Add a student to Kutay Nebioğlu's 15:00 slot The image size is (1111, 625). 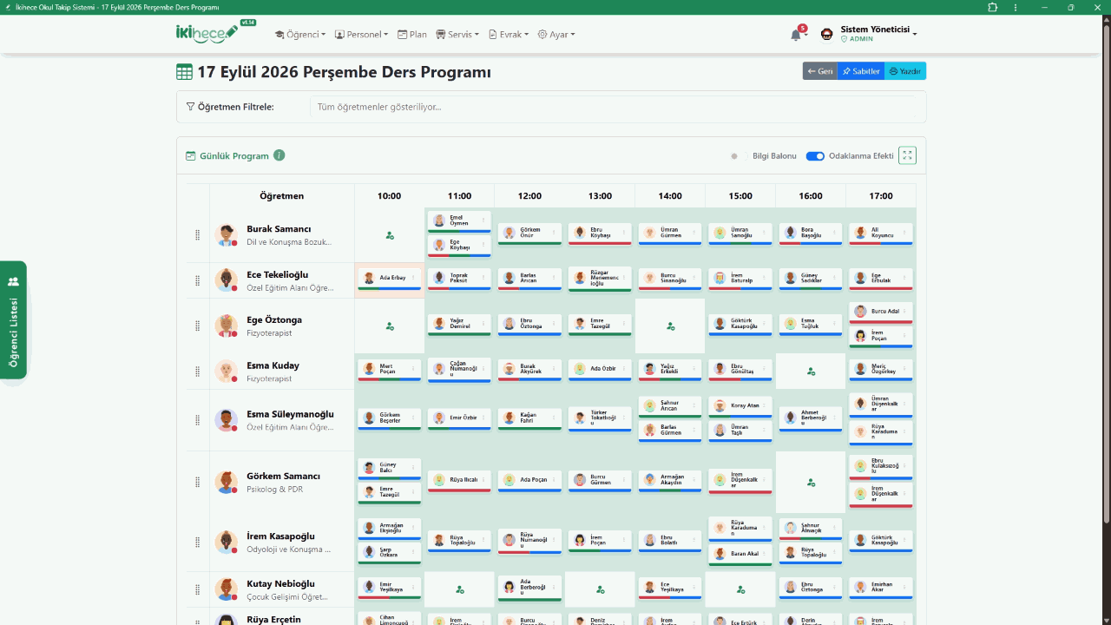tap(740, 589)
